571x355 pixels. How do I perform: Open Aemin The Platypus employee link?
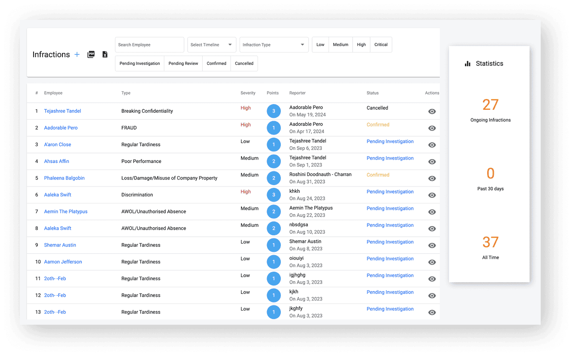tap(66, 212)
